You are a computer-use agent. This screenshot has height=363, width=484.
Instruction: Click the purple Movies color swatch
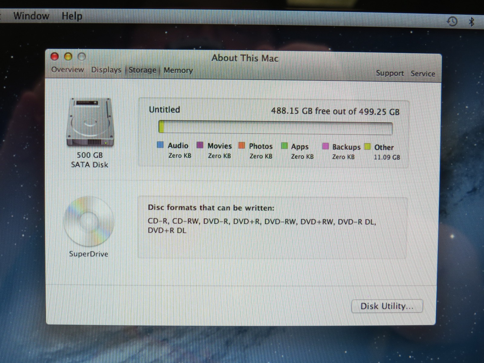click(200, 145)
